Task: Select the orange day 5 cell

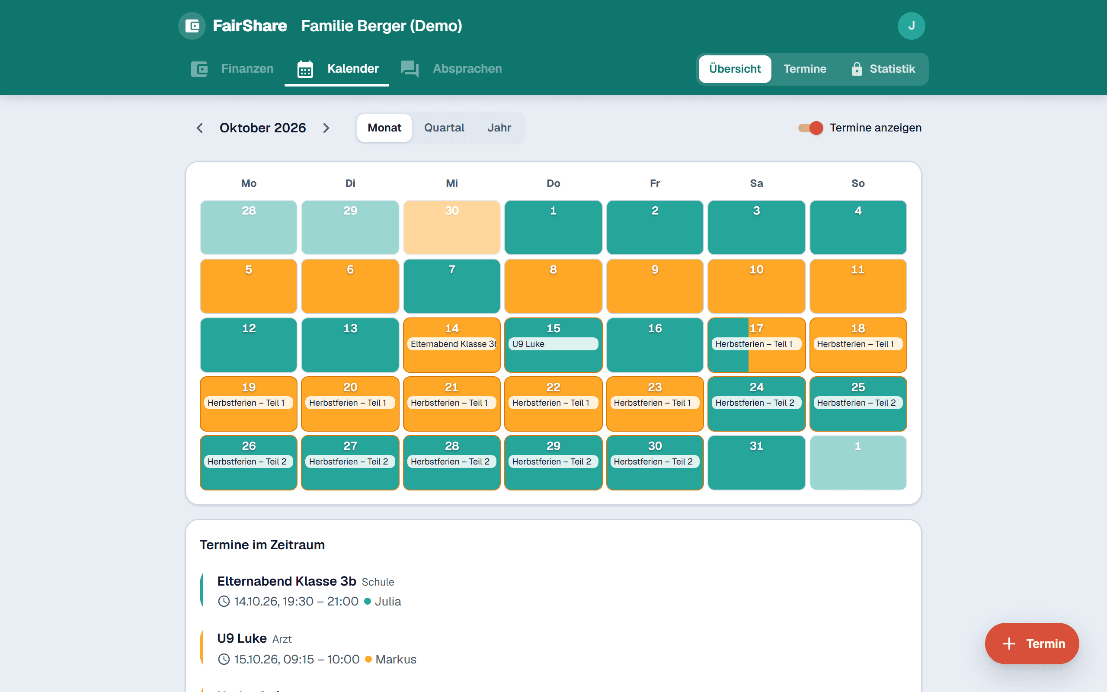Action: (x=248, y=286)
